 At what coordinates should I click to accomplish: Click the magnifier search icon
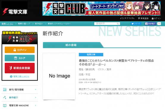[x=118, y=24]
